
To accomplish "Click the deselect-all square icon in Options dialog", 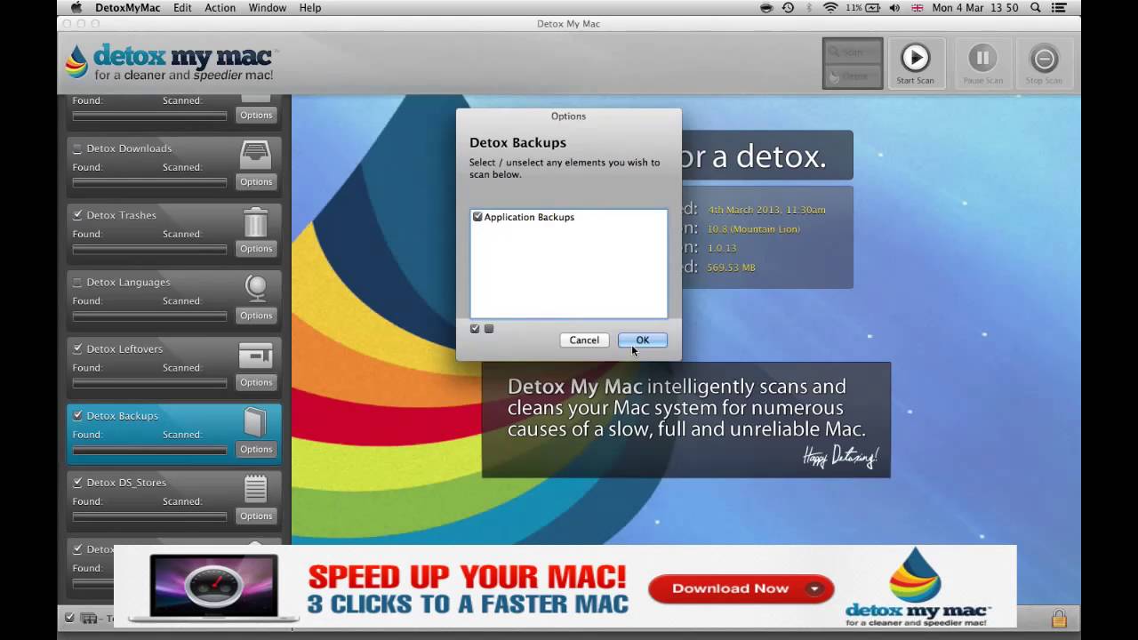I will (x=489, y=329).
